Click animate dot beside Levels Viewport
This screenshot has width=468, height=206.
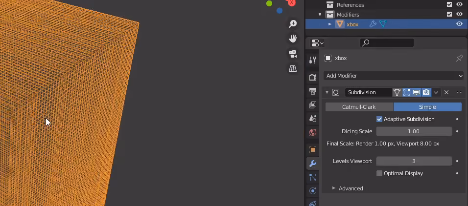(457, 161)
